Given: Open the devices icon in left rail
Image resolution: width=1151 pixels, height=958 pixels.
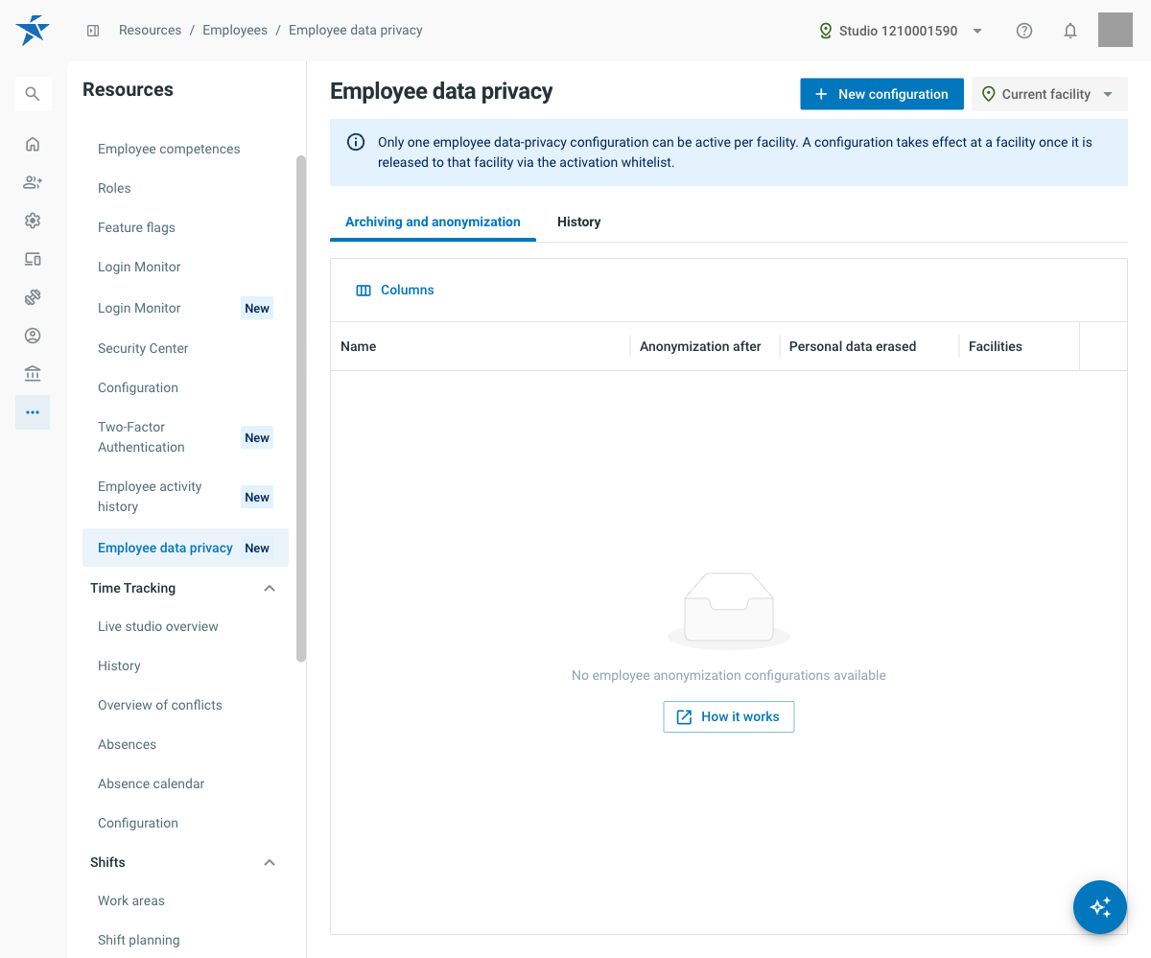Looking at the screenshot, I should pyautogui.click(x=33, y=259).
